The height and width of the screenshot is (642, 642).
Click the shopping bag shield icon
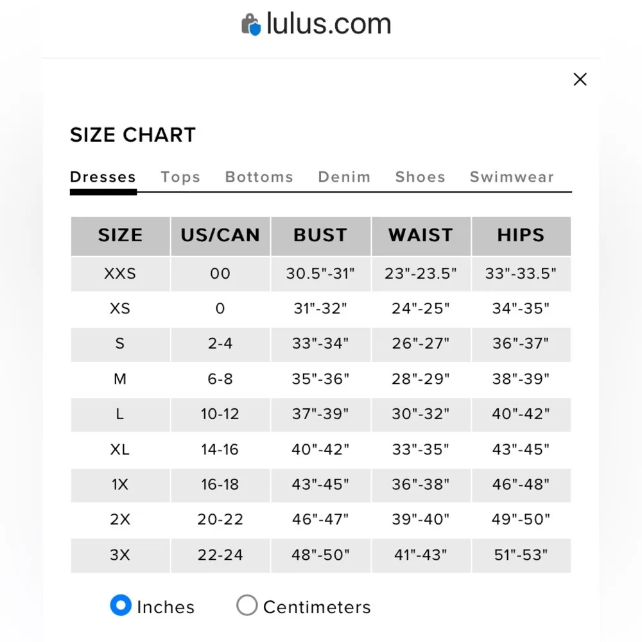pos(251,26)
